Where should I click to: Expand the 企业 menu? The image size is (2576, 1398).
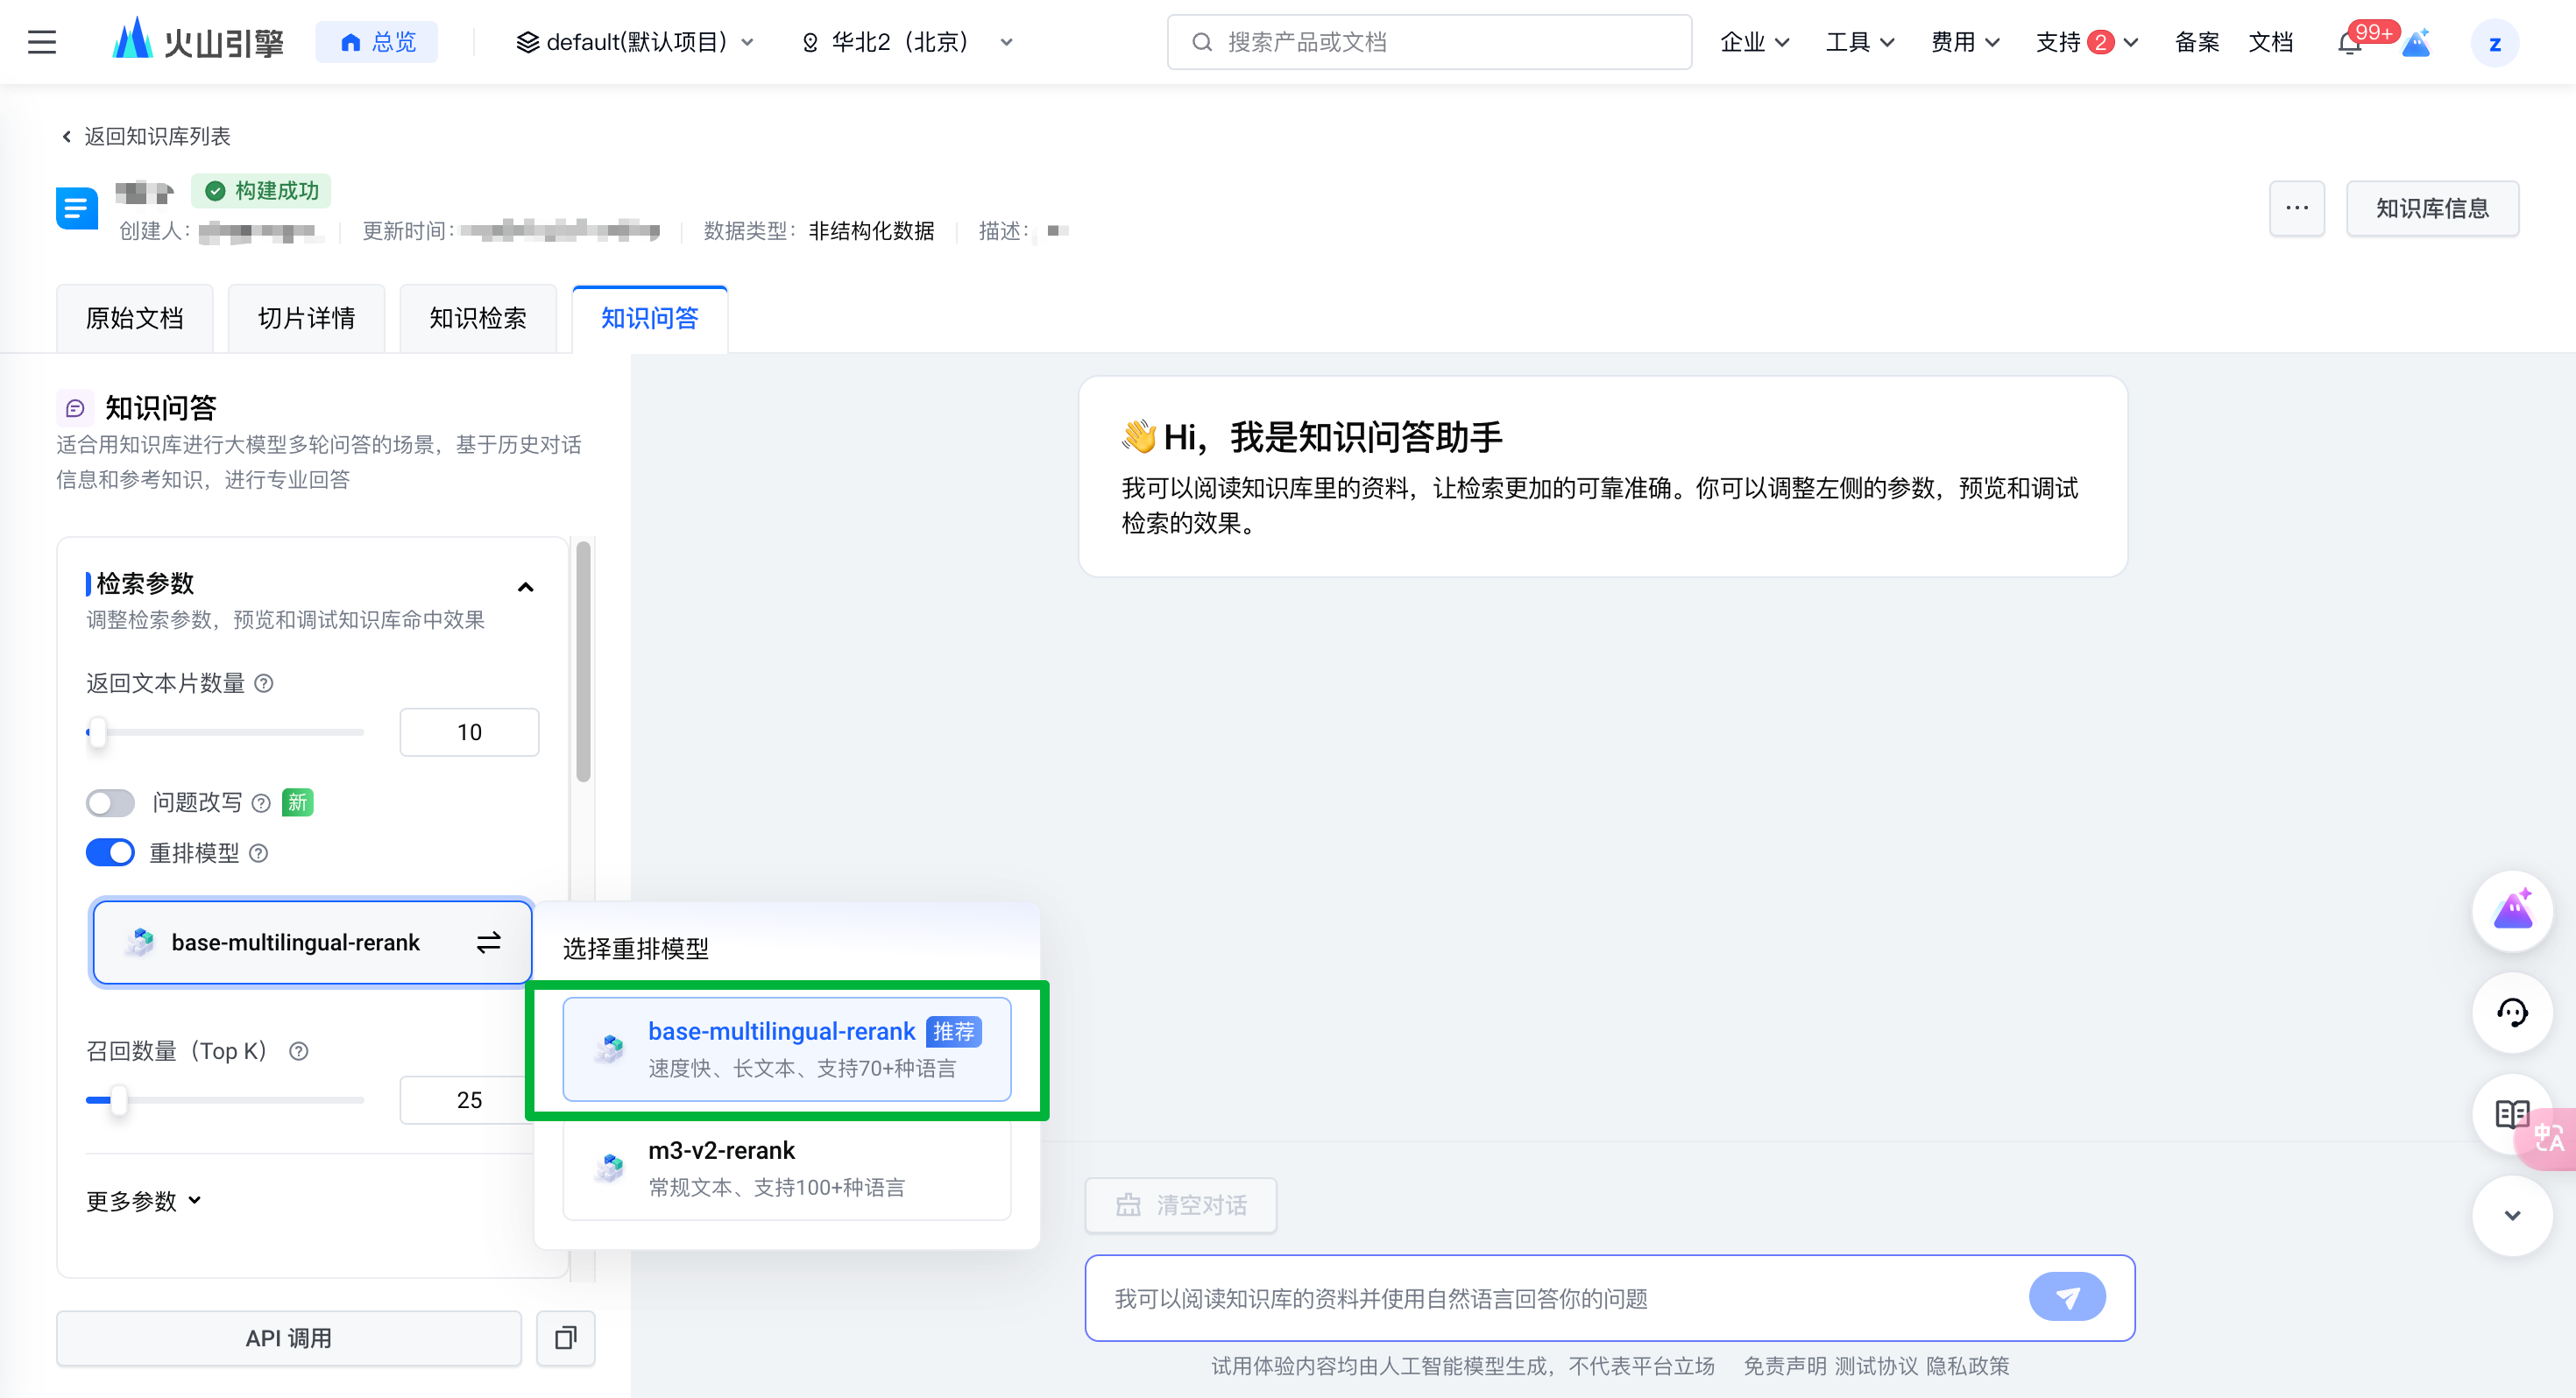tap(1755, 42)
